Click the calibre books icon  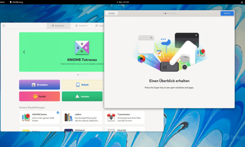click(x=68, y=117)
